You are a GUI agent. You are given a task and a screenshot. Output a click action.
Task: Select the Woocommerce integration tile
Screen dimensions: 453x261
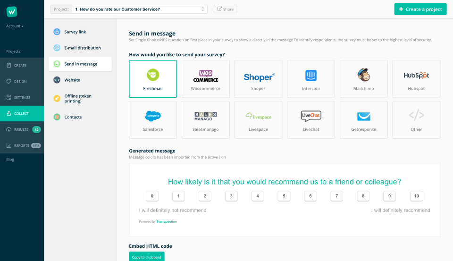pyautogui.click(x=205, y=79)
